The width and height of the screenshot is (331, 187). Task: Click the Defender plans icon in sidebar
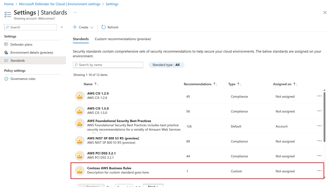(x=6, y=44)
